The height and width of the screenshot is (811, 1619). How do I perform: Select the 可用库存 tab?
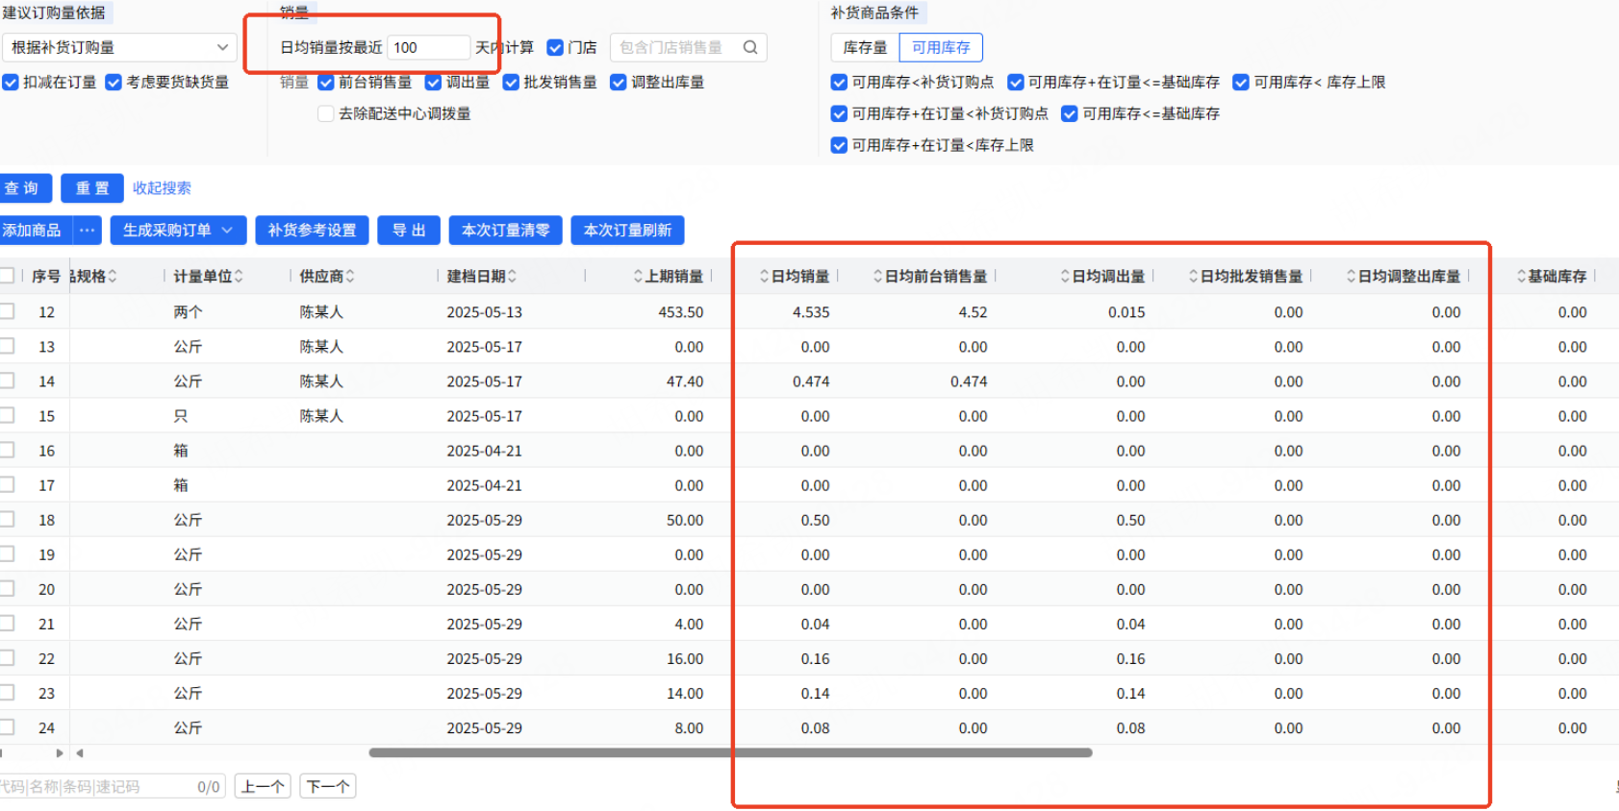[x=941, y=47]
